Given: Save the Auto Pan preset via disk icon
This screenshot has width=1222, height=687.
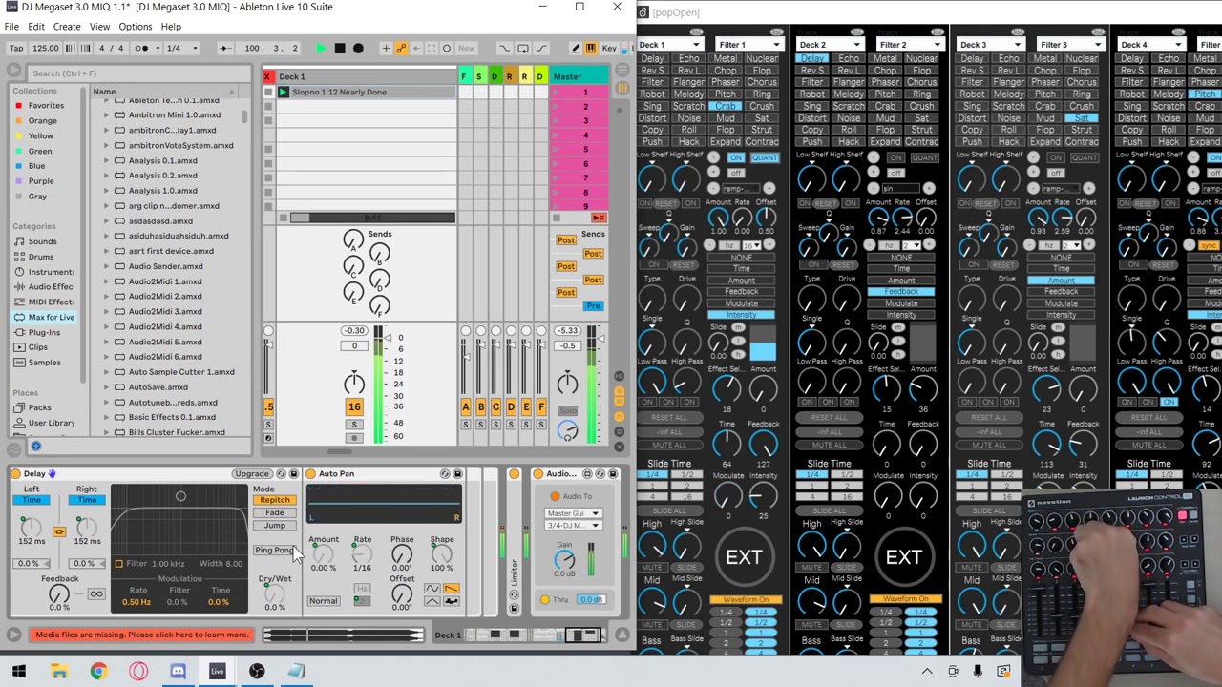Looking at the screenshot, I should pyautogui.click(x=457, y=473).
